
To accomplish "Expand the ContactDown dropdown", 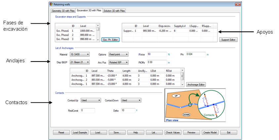I will tap(131, 100).
